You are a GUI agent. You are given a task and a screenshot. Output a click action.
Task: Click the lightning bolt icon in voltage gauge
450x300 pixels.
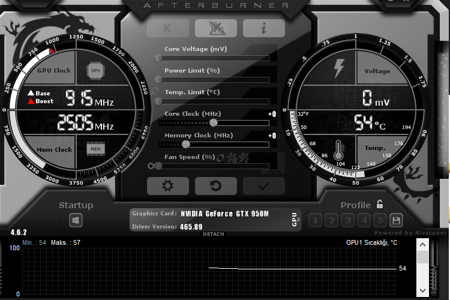(339, 68)
